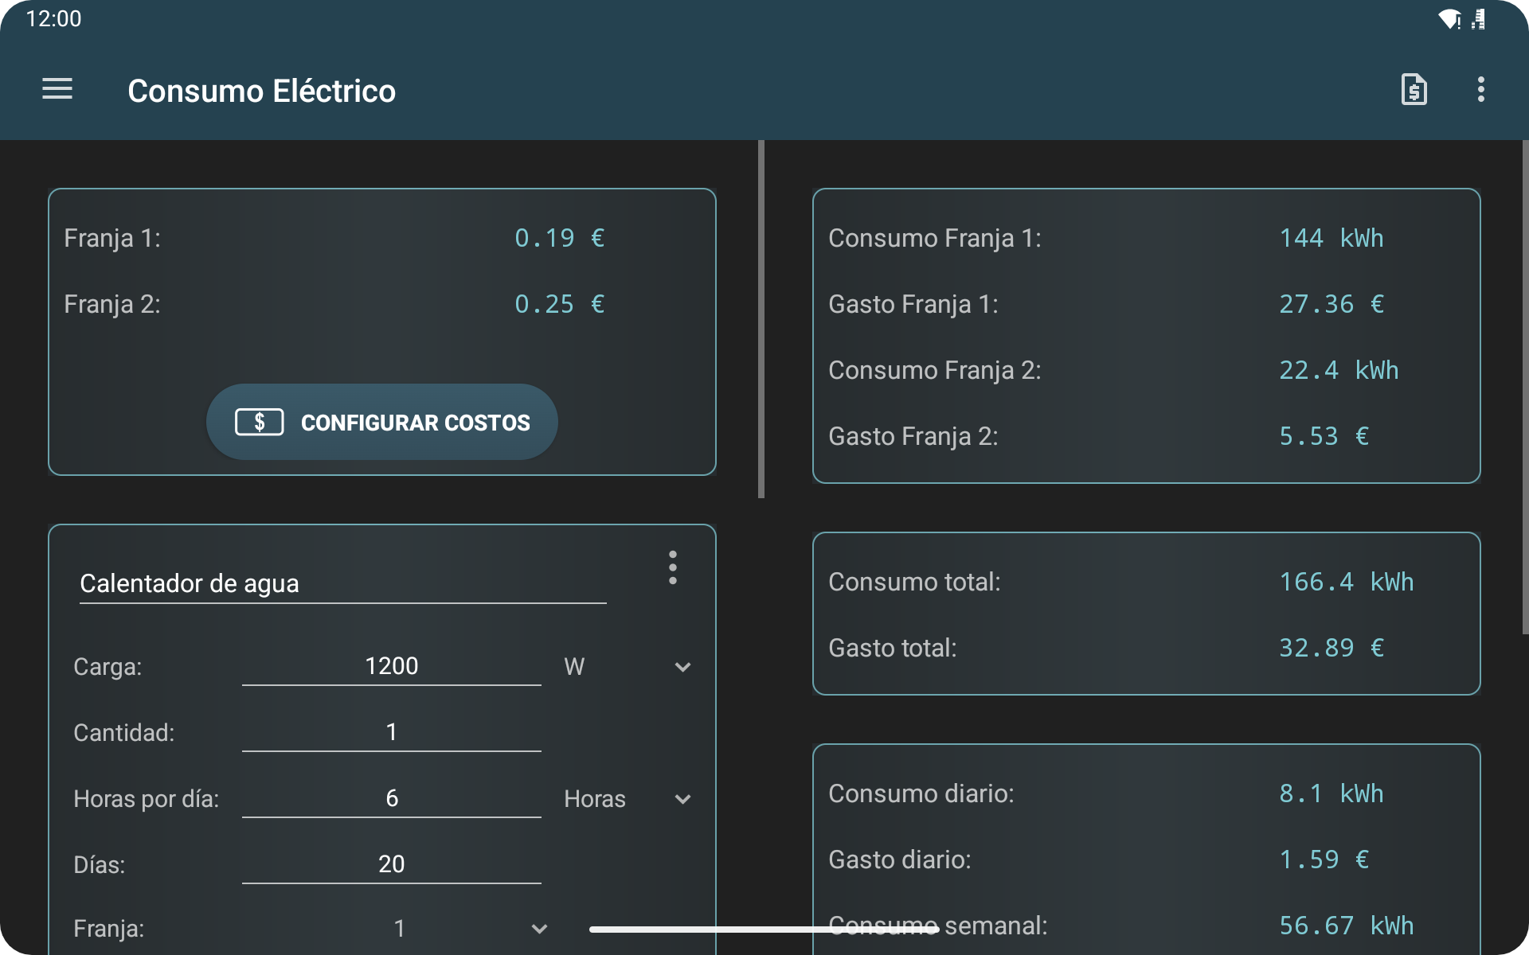Screen dimensions: 1529x955
Task: Click the Consumo Eléctrico app title
Action: [x=261, y=91]
